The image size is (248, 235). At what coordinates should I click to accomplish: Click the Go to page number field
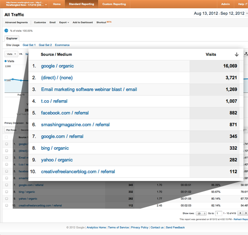pos(219,214)
